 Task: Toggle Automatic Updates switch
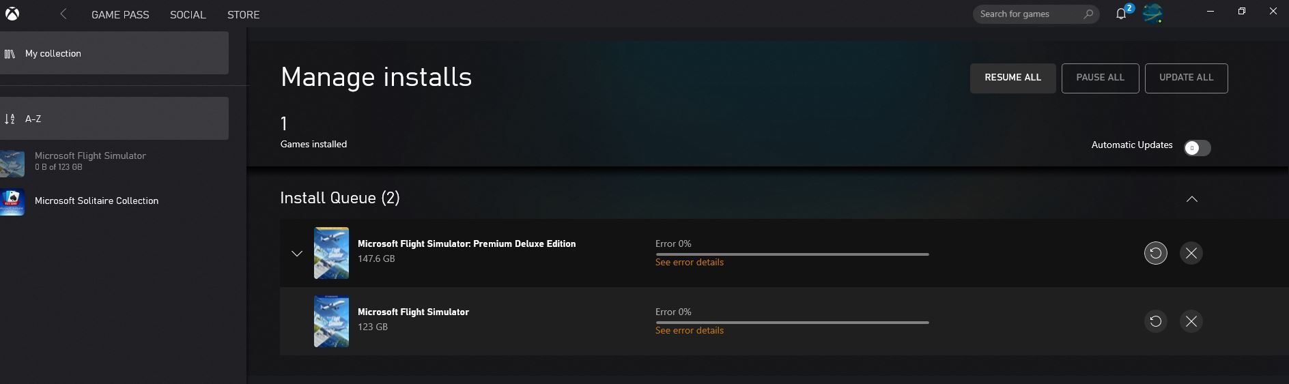[1197, 148]
